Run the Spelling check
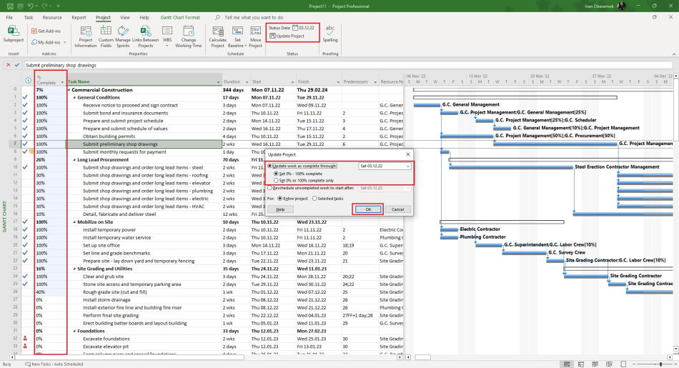The image size is (679, 368). click(x=330, y=34)
